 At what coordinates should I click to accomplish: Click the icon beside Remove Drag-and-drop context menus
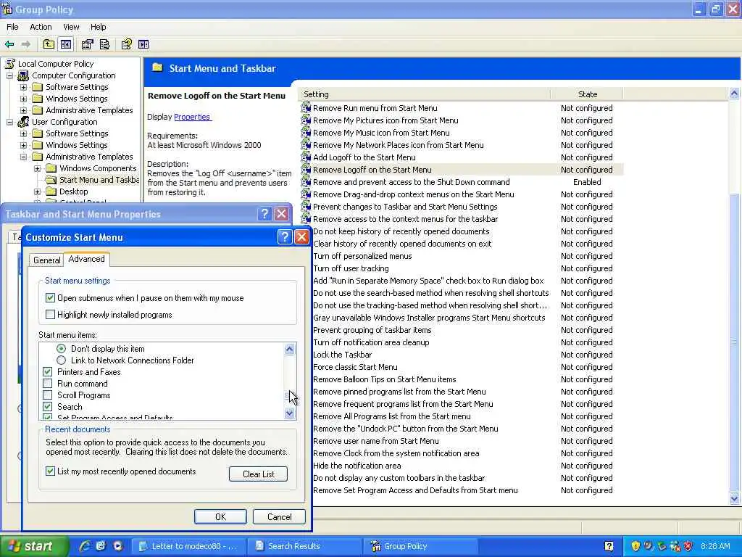pos(307,194)
